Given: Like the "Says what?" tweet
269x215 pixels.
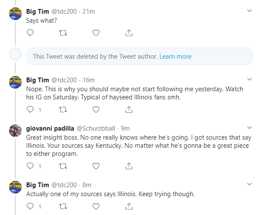Looking at the screenshot, I should pos(96,33).
